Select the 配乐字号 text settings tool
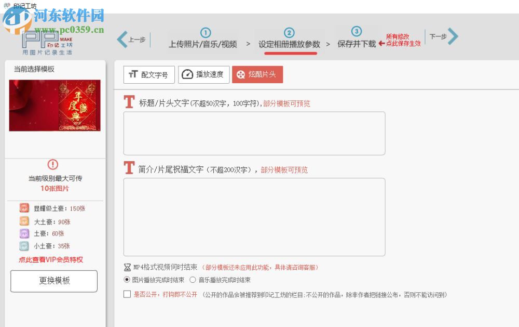 click(x=149, y=74)
